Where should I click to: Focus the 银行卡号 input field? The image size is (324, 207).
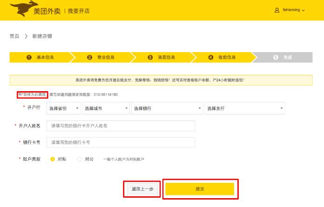pyautogui.click(x=121, y=143)
